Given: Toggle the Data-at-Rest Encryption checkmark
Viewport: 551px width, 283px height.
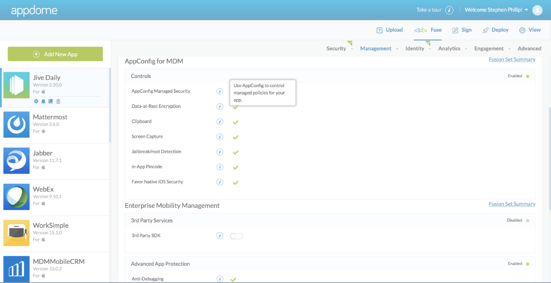Looking at the screenshot, I should tap(236, 107).
